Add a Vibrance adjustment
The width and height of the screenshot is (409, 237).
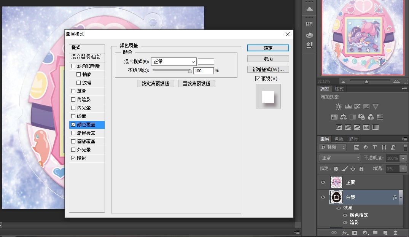tap(376, 107)
